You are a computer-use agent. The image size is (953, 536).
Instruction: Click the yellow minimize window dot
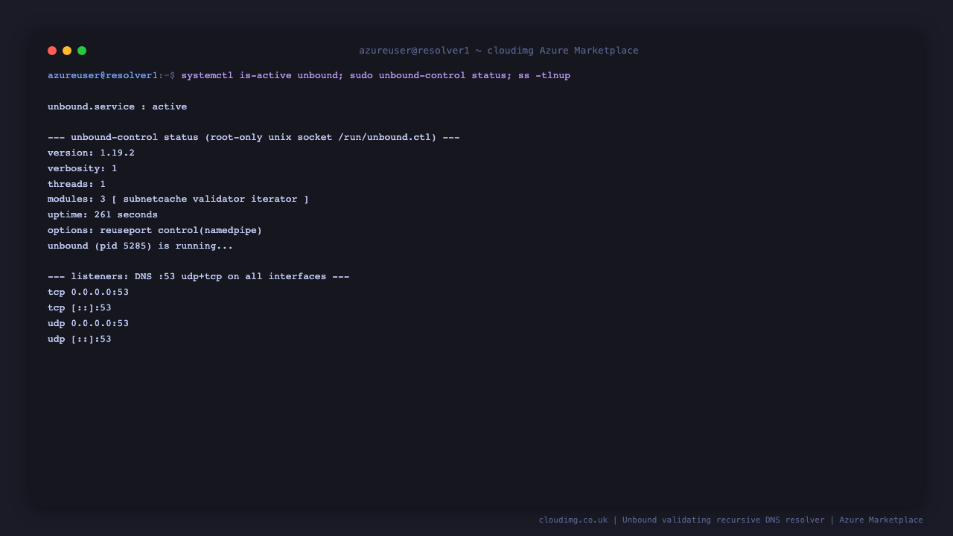coord(67,51)
